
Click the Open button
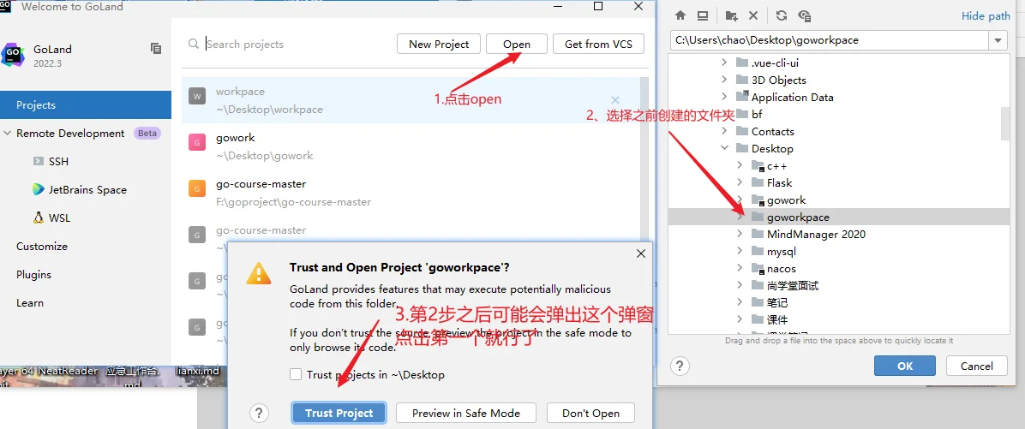[517, 44]
